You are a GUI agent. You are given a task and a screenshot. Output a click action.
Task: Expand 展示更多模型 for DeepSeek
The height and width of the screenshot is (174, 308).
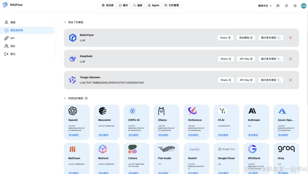(x=271, y=59)
